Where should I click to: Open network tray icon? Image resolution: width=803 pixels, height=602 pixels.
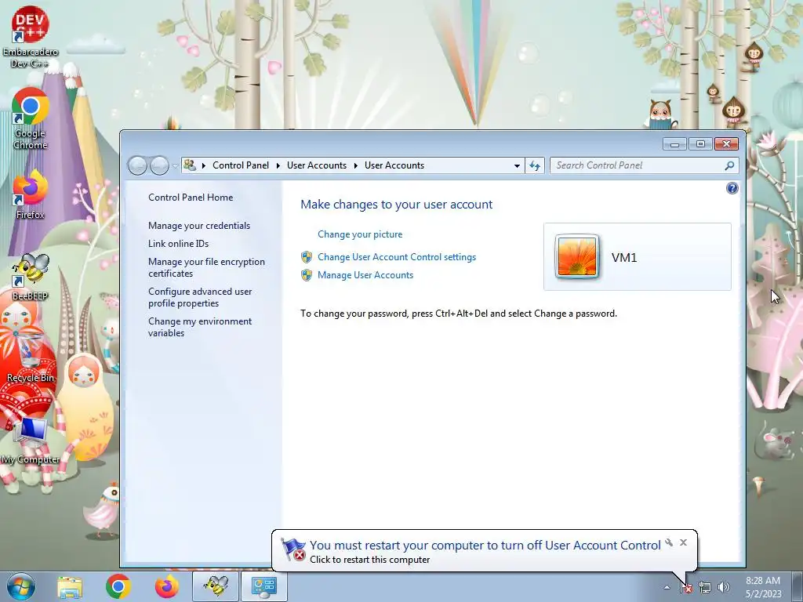705,588
